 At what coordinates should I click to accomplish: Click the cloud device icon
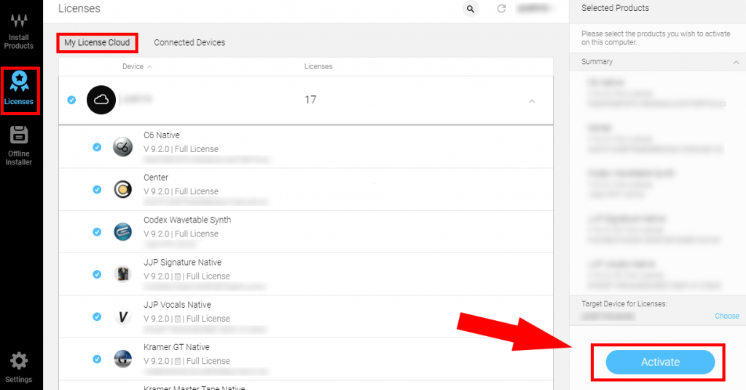click(101, 100)
